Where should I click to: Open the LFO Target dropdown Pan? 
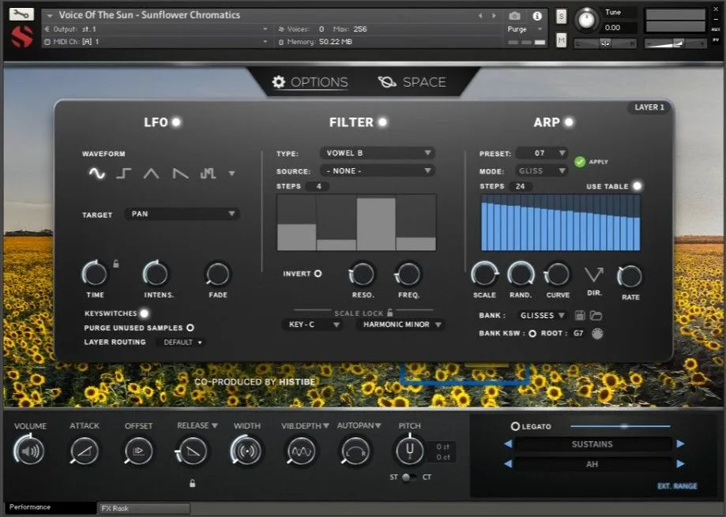tap(182, 214)
